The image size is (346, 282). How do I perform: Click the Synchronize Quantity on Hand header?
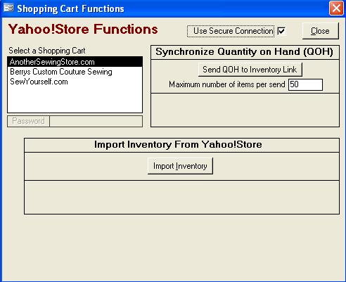click(245, 52)
